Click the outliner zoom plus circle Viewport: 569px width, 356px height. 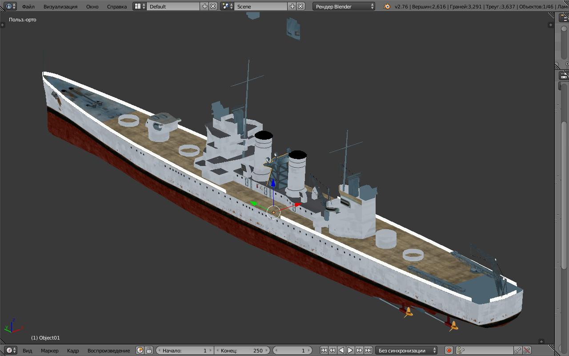[x=567, y=64]
